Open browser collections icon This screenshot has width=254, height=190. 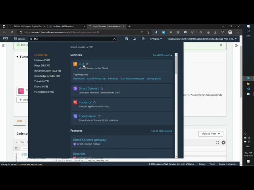[208, 32]
